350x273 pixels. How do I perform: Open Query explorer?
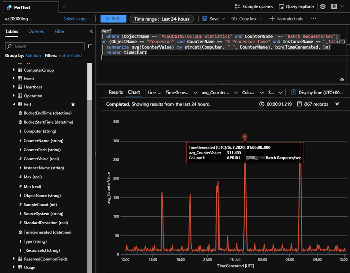(296, 7)
